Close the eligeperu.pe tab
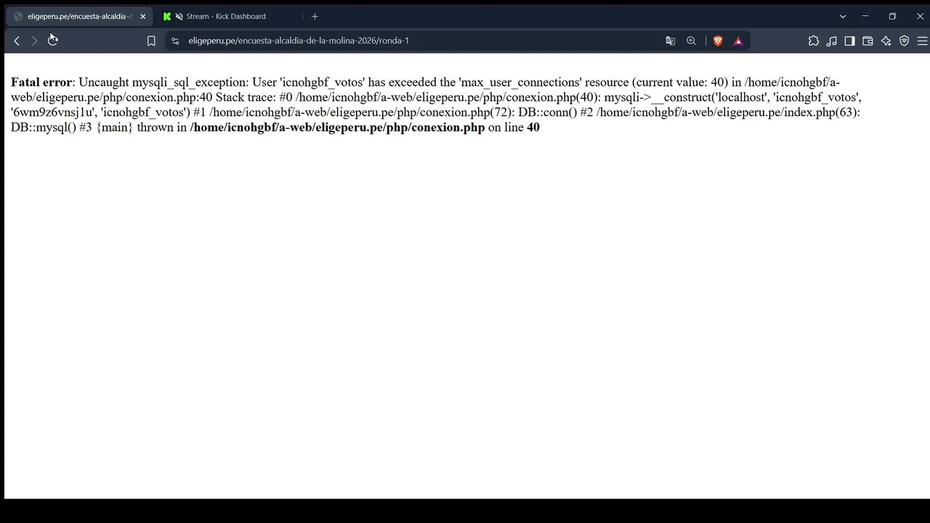Viewport: 930px width, 523px height. (x=142, y=16)
